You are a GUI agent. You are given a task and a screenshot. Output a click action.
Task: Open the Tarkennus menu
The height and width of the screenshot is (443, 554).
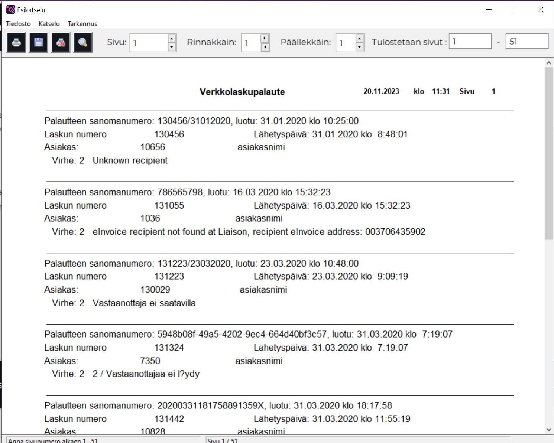coord(82,24)
